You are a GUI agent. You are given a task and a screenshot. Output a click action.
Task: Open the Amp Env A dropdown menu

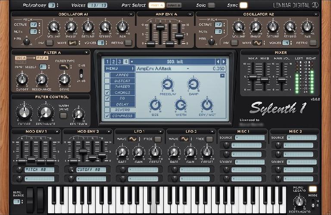(190, 14)
